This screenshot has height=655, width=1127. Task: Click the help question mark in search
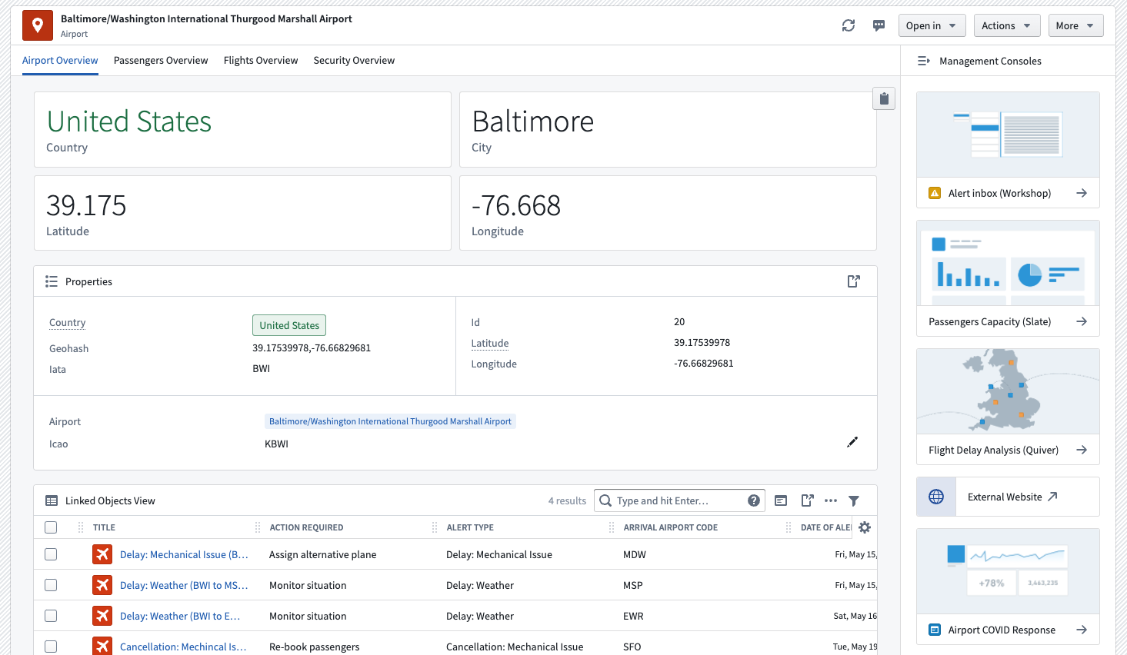pos(754,500)
